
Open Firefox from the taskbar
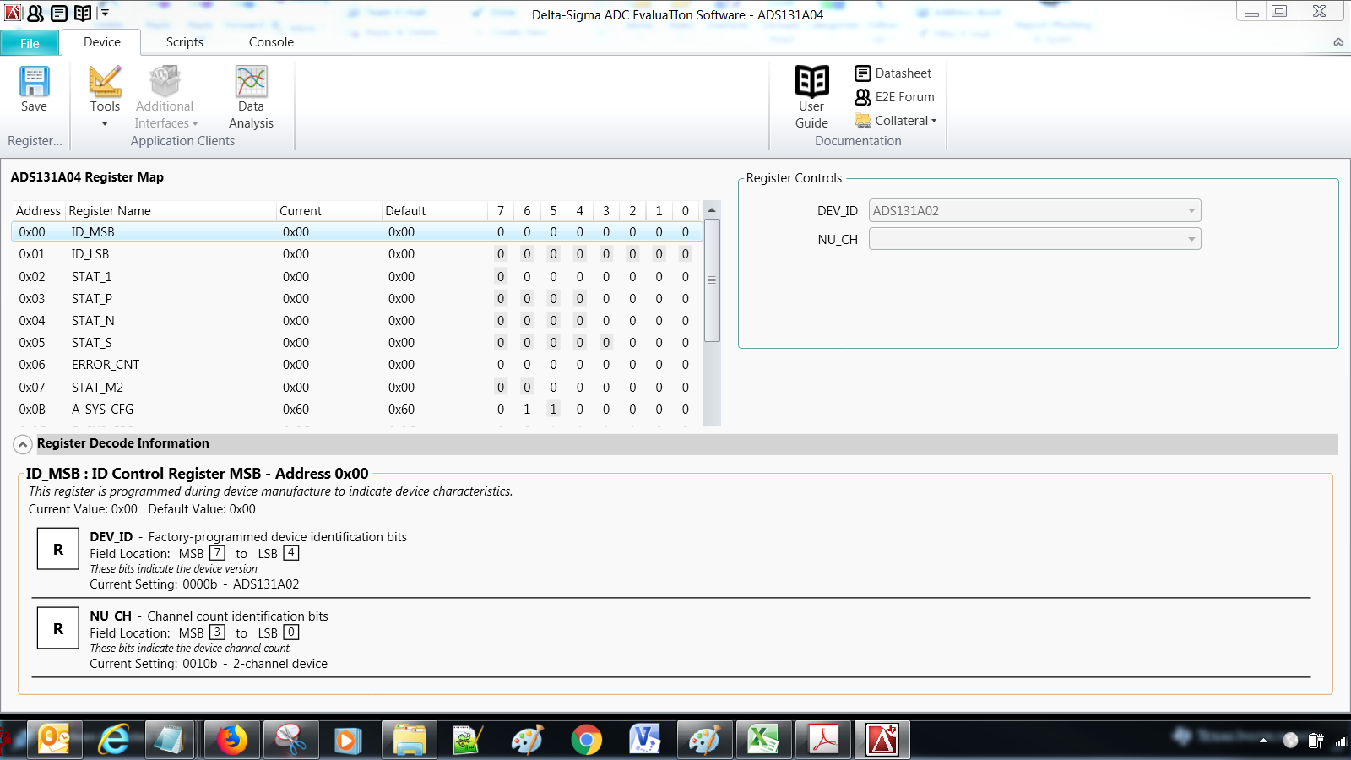pos(231,740)
